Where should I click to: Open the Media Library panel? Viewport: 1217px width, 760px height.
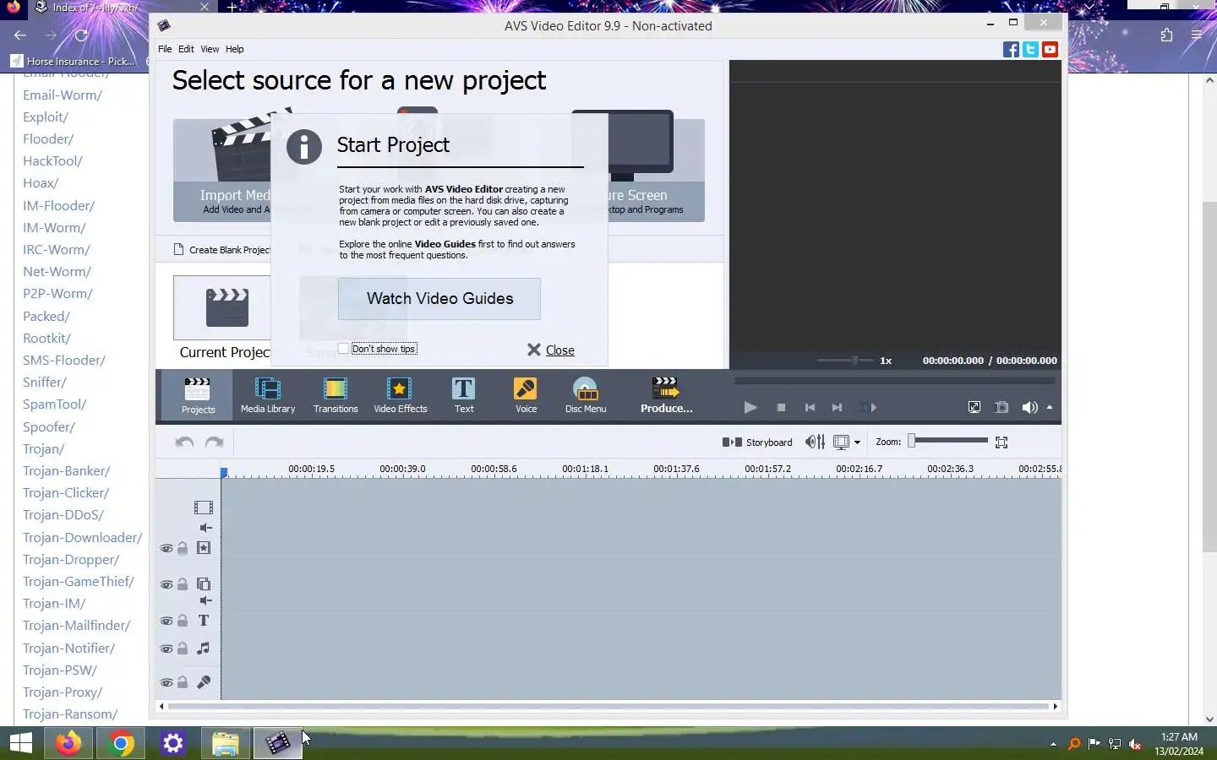tap(268, 395)
